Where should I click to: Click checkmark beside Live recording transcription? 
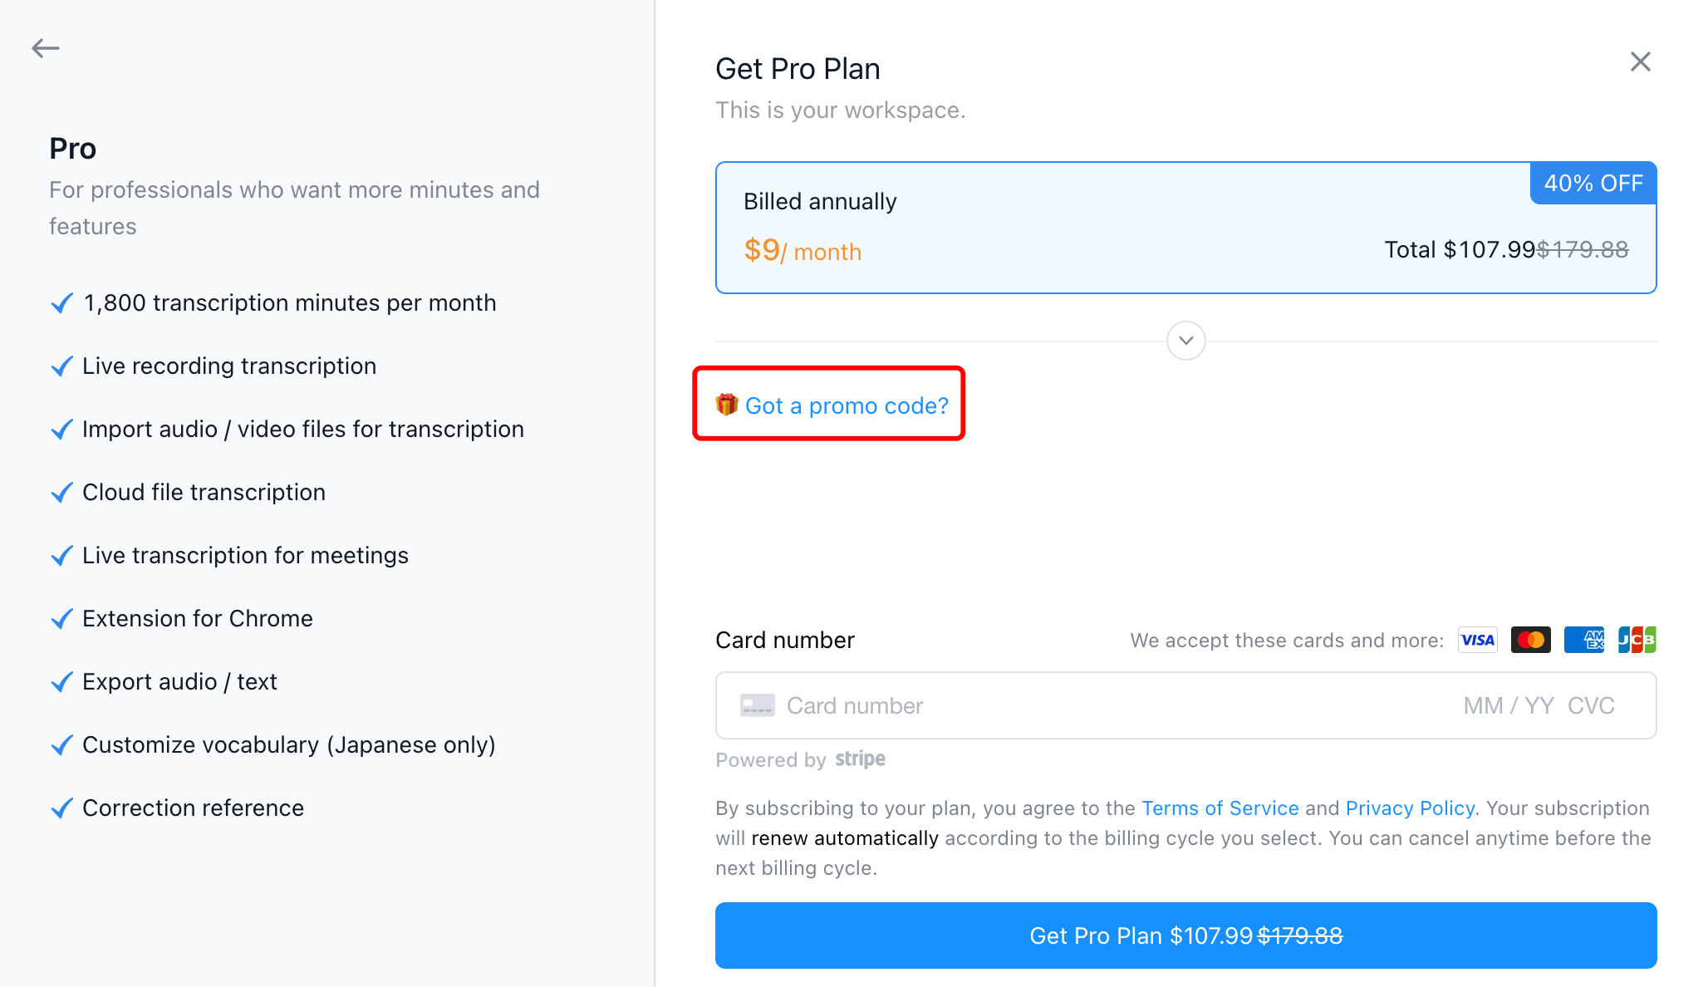(62, 366)
